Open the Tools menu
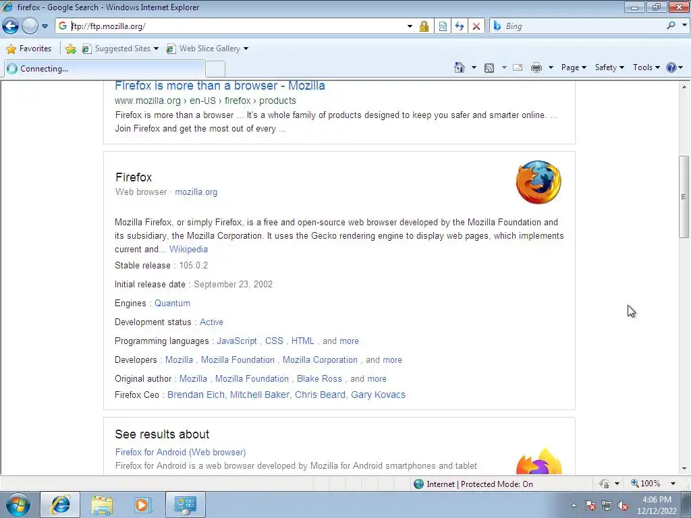This screenshot has width=691, height=518. coord(646,67)
